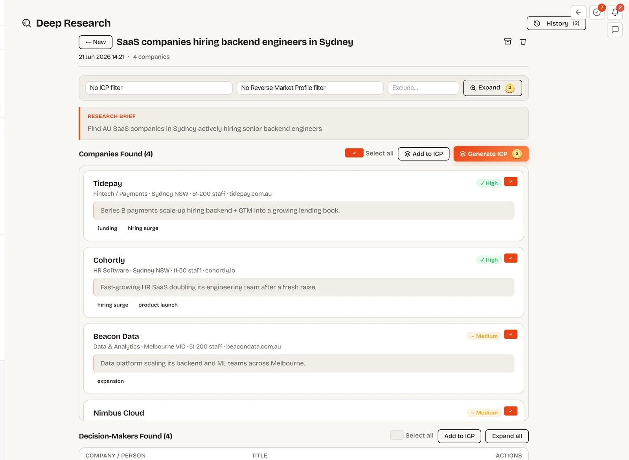This screenshot has width=629, height=460.
Task: Toggle Select all companies checkbox
Action: (x=354, y=153)
